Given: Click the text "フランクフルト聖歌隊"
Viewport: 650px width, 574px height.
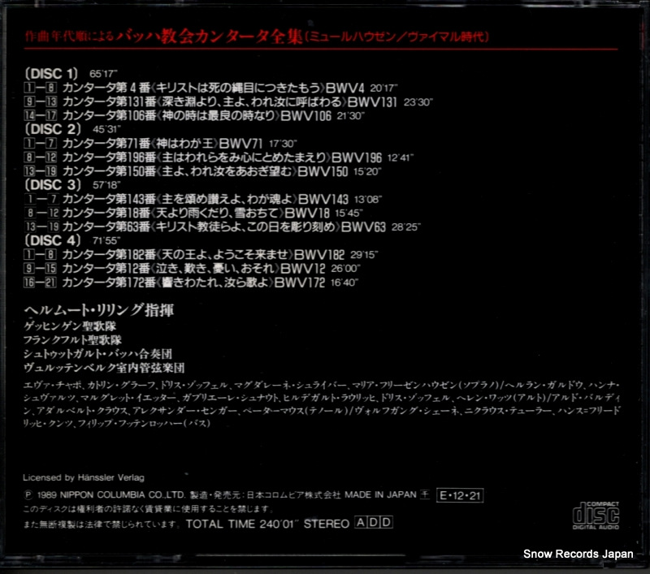Looking at the screenshot, I should [x=72, y=340].
